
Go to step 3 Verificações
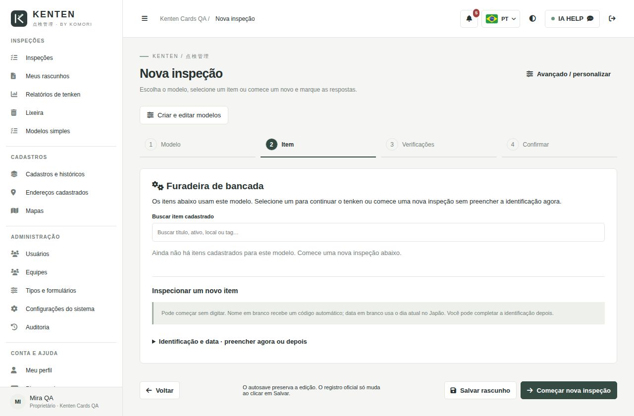[x=439, y=145]
